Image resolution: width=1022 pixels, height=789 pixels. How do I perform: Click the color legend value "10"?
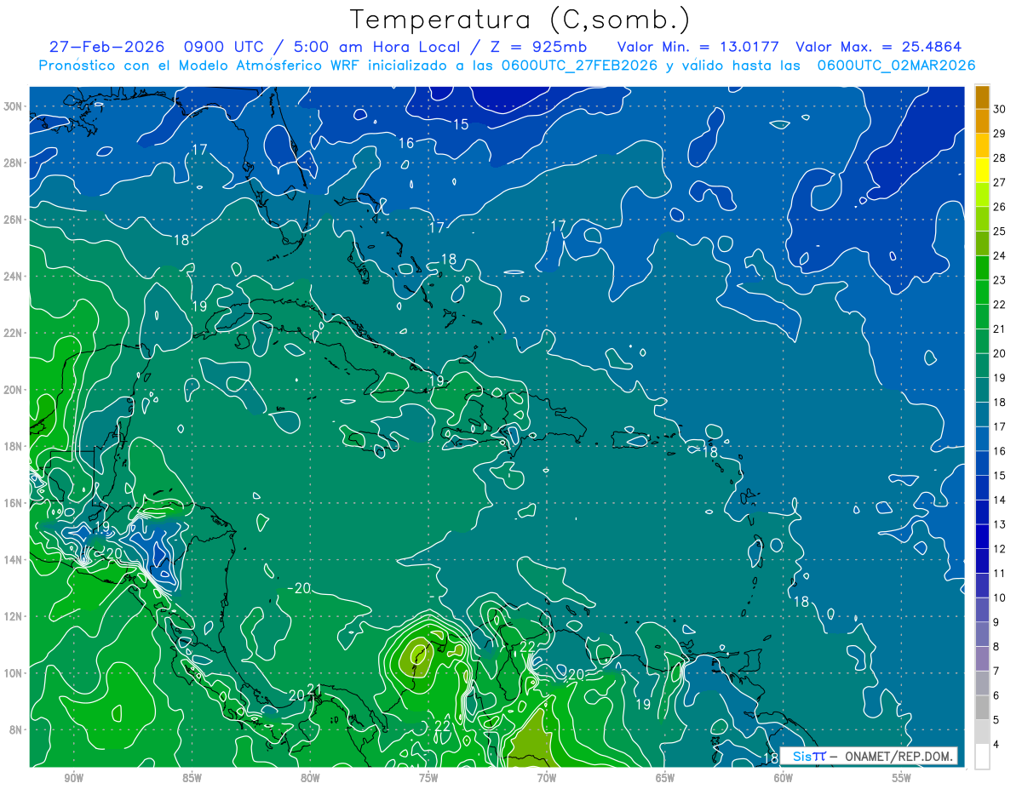pyautogui.click(x=999, y=597)
